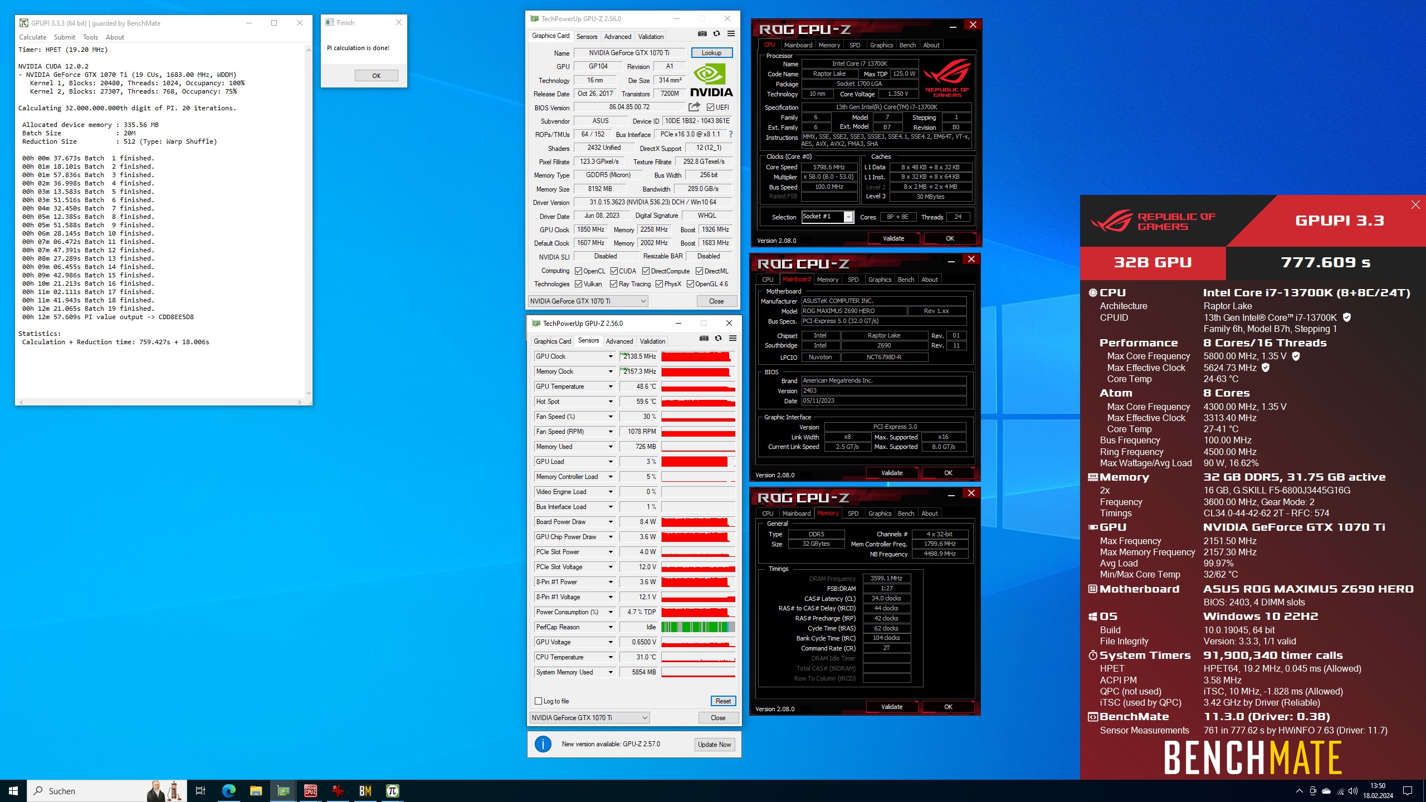Click GPU-Z taskbar icon
Image resolution: width=1426 pixels, height=802 pixels.
(x=283, y=791)
